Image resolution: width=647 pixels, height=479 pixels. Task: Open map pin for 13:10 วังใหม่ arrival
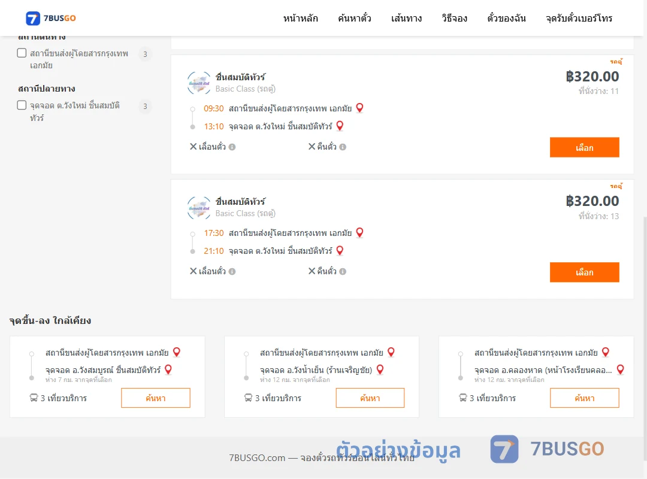click(x=340, y=125)
